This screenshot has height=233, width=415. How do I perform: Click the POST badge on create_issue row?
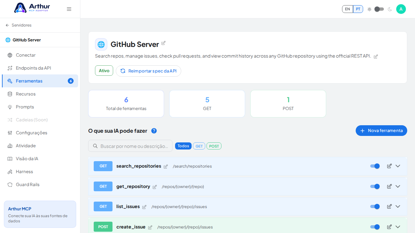click(103, 227)
